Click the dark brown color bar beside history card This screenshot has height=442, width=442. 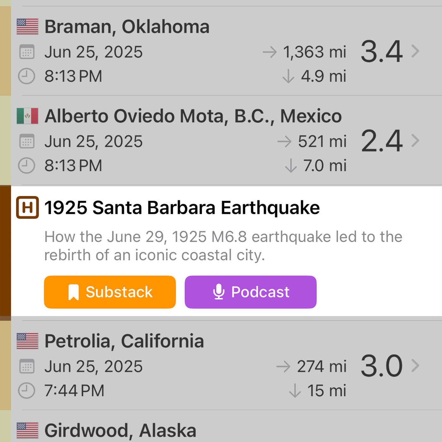[5, 251]
